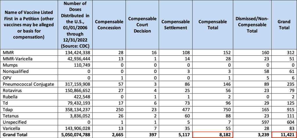Click the Compensable Concession column header
Image resolution: width=297 pixels, height=138 pixels.
click(108, 25)
